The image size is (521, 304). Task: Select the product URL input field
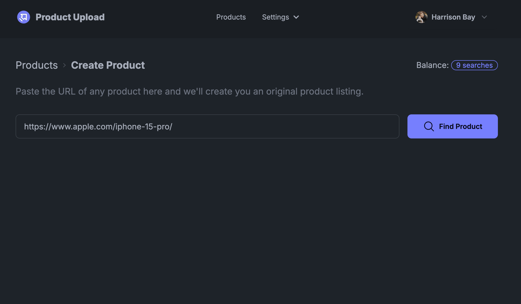point(207,126)
